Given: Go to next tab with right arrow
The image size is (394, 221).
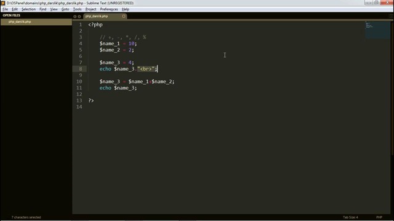Looking at the screenshot, I should click(79, 17).
